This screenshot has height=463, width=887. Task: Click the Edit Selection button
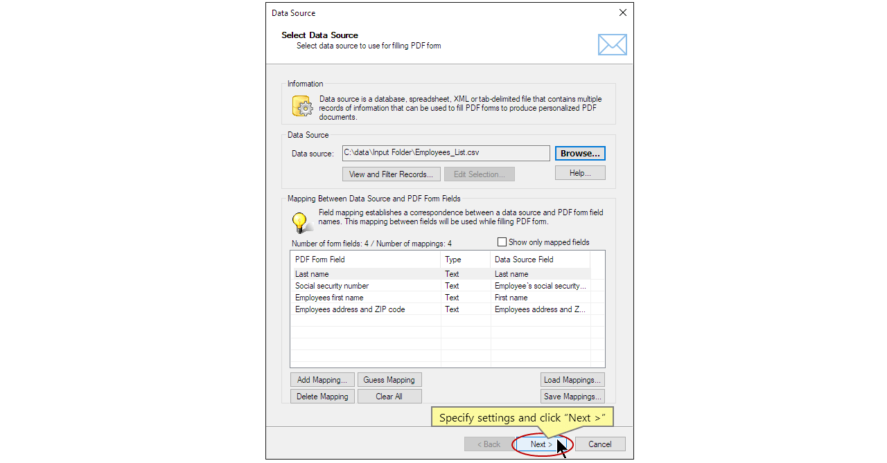tap(480, 174)
